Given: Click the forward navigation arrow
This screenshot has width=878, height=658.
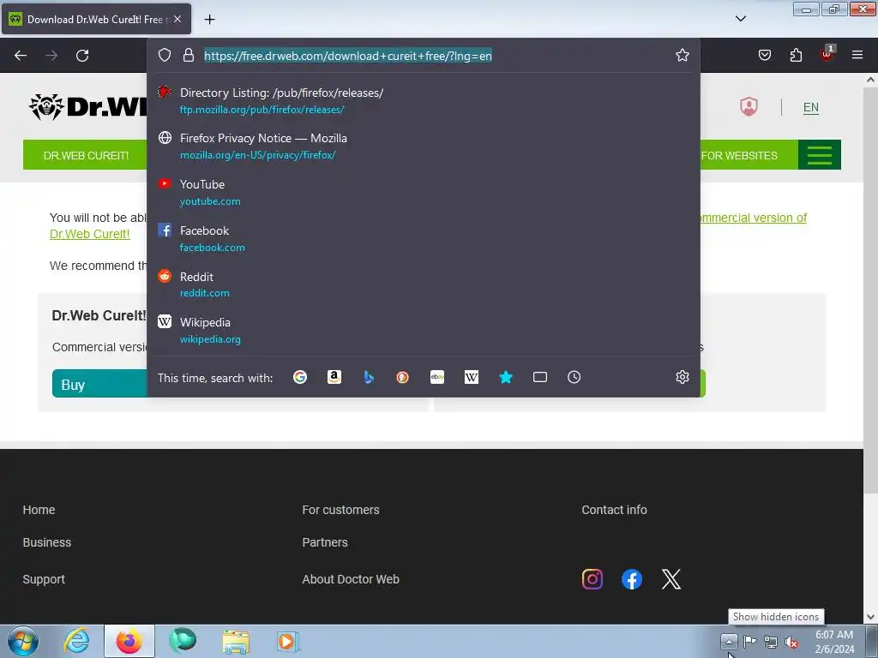Looking at the screenshot, I should [51, 56].
